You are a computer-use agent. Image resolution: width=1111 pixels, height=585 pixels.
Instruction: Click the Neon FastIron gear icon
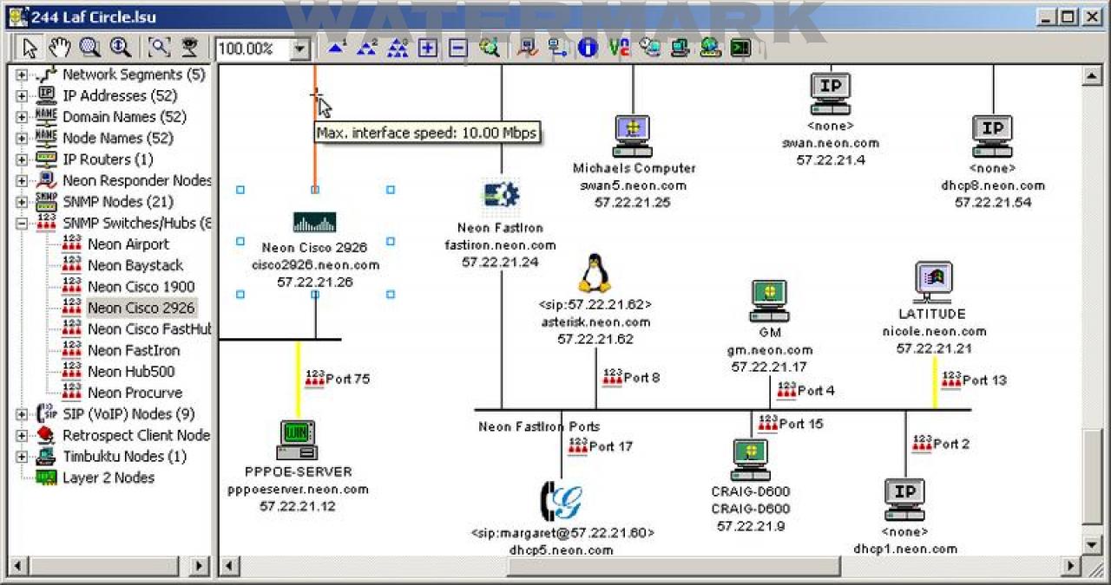tap(500, 194)
